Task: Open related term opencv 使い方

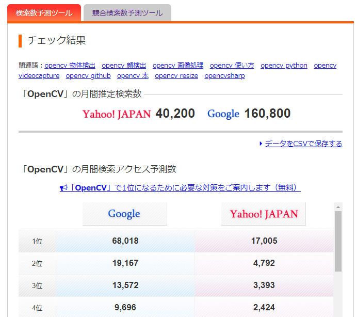Action: [232, 66]
